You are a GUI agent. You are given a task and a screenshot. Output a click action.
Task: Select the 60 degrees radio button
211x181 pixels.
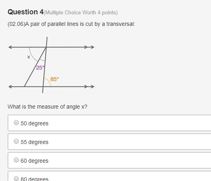pyautogui.click(x=16, y=160)
